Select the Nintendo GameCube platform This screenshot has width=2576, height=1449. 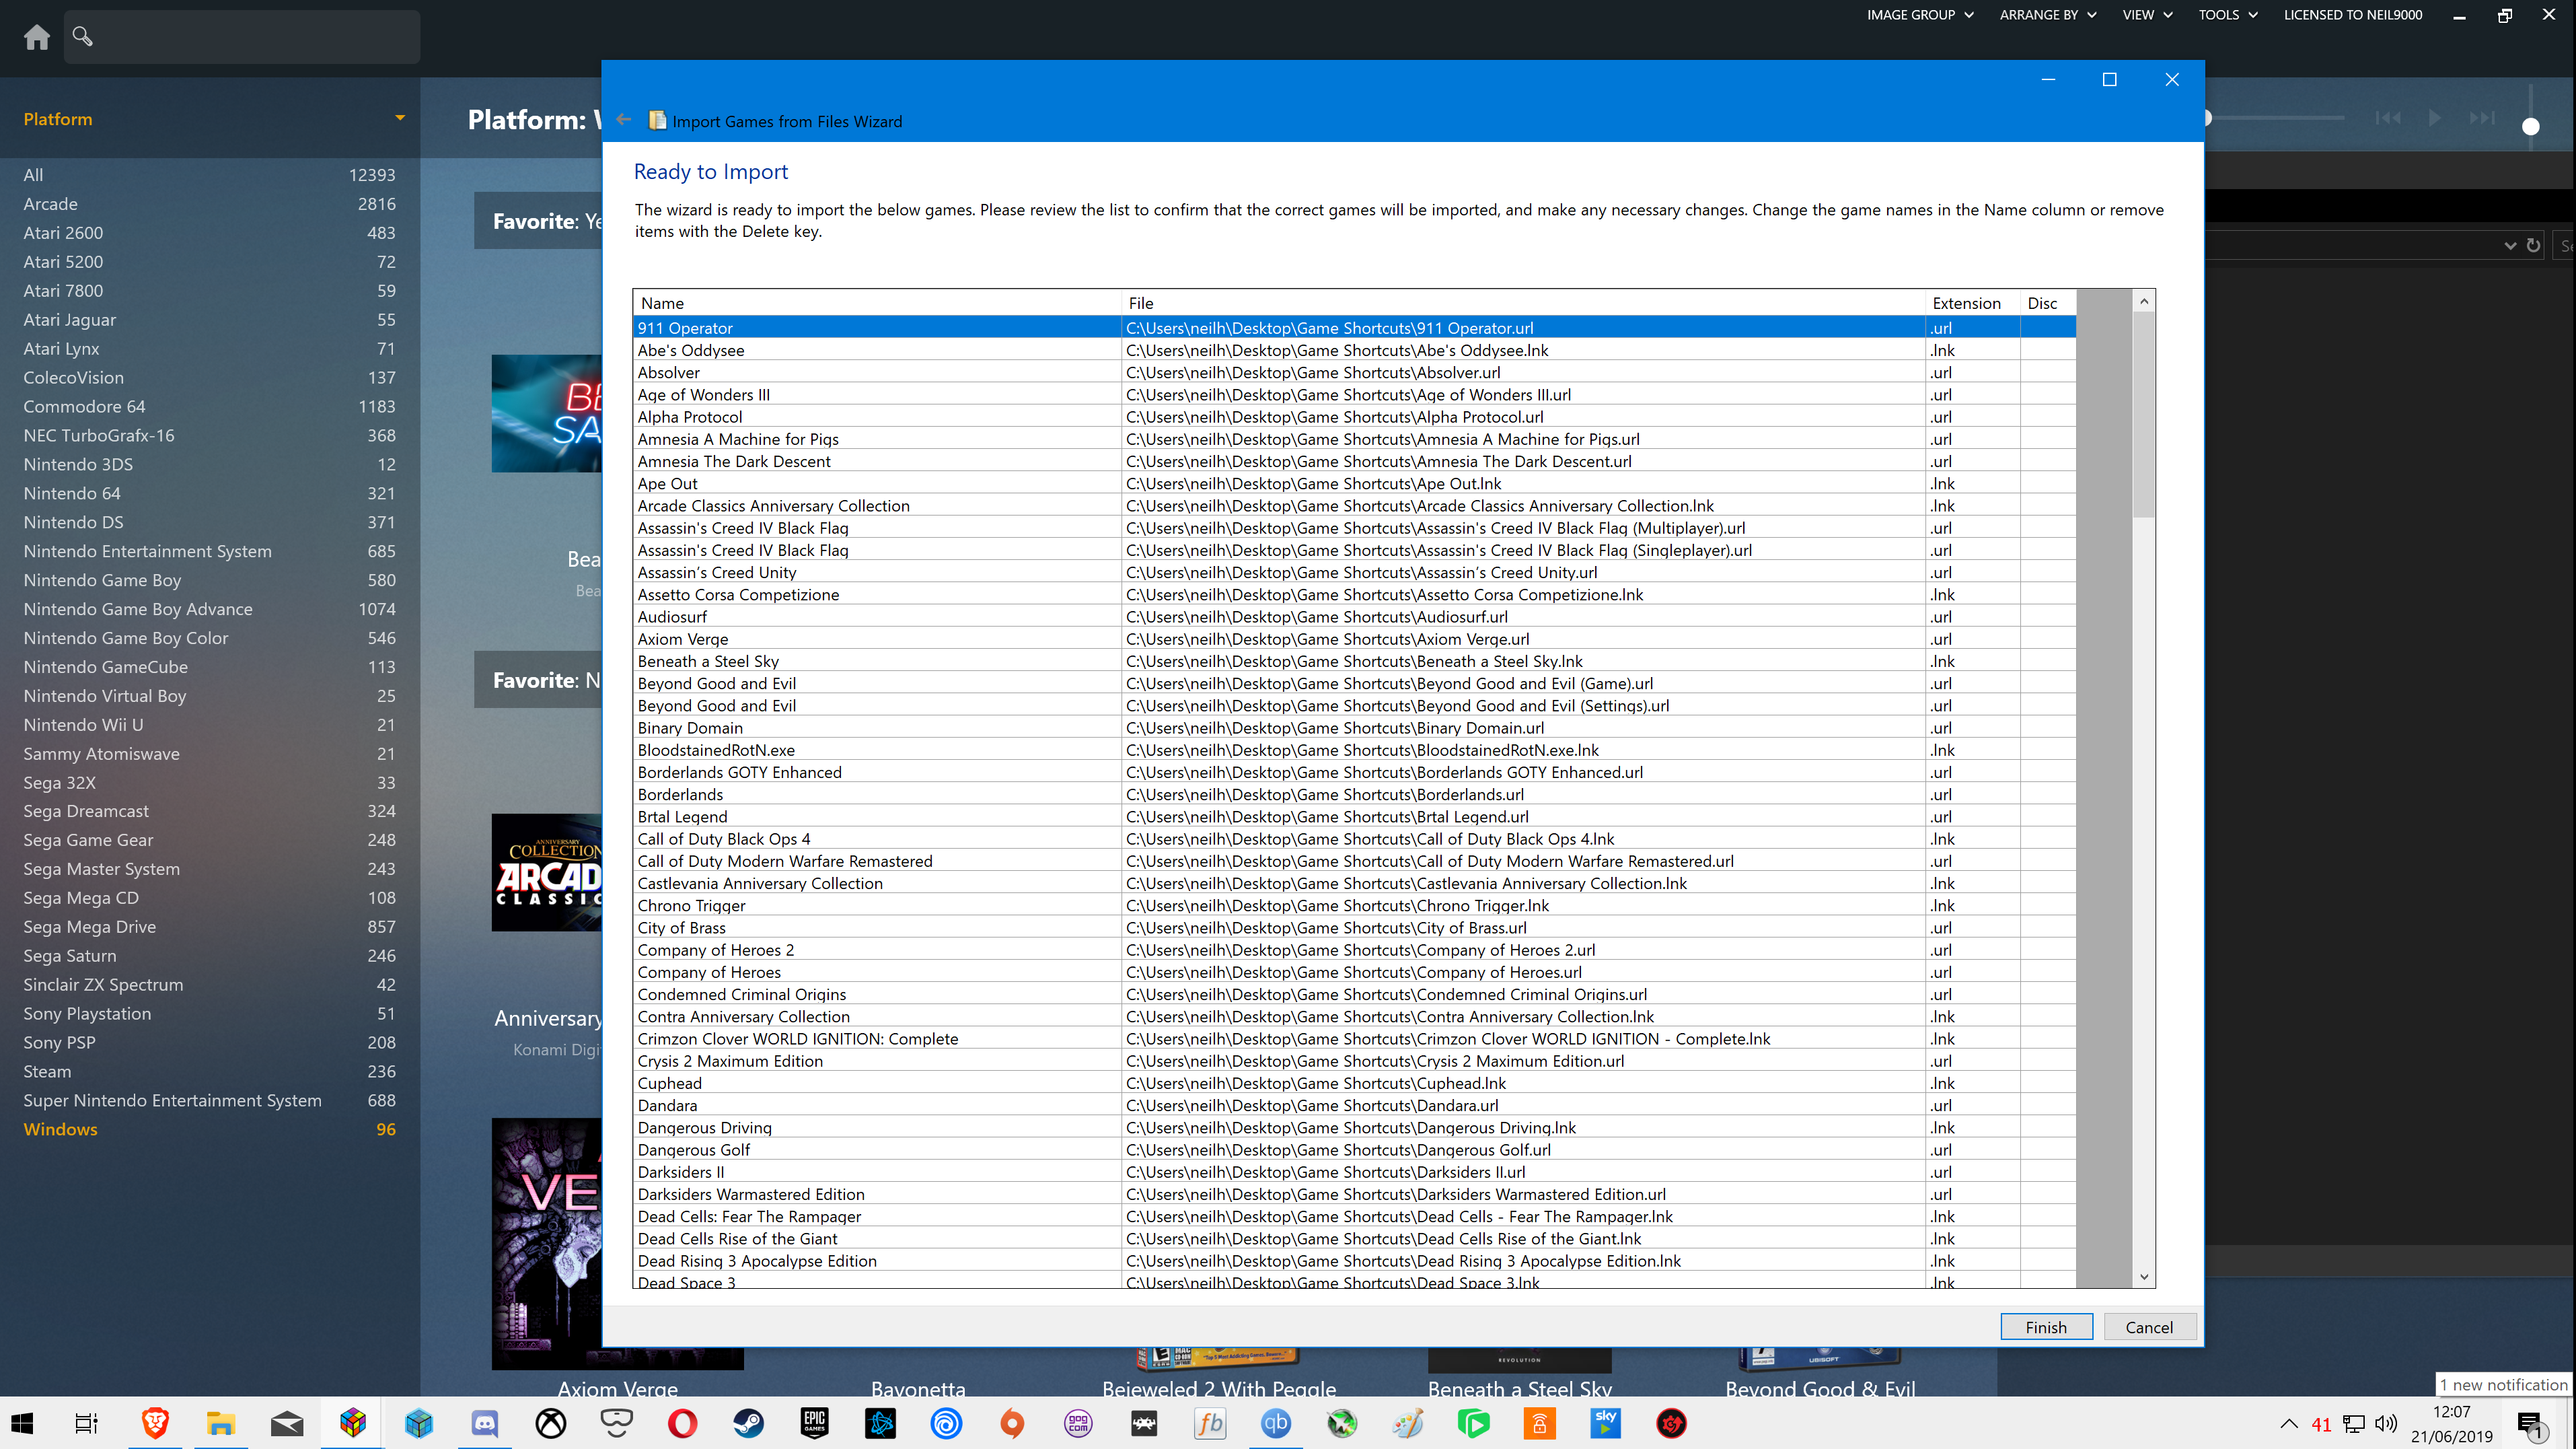point(209,666)
